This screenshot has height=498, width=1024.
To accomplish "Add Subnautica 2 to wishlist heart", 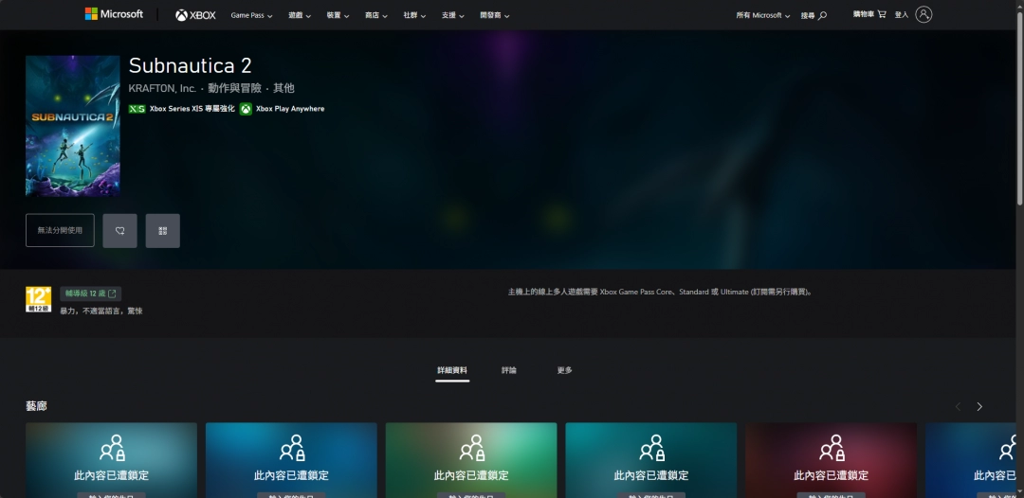I will (x=120, y=231).
